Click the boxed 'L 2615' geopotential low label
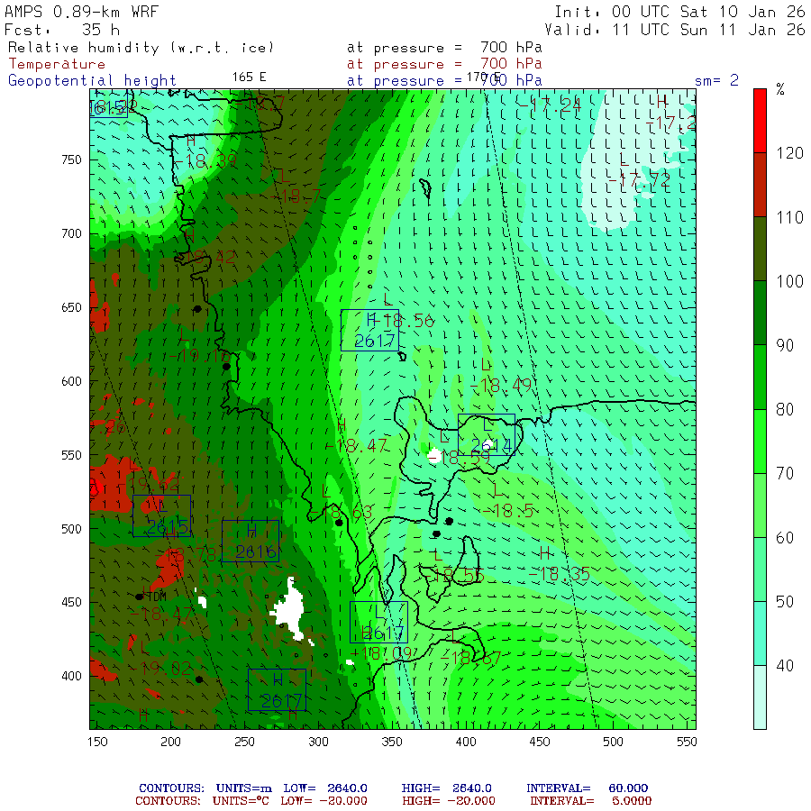Screen dimensions: 811x811 coord(162,515)
